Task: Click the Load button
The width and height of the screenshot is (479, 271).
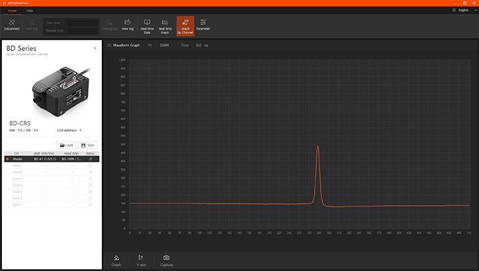Action: click(67, 145)
